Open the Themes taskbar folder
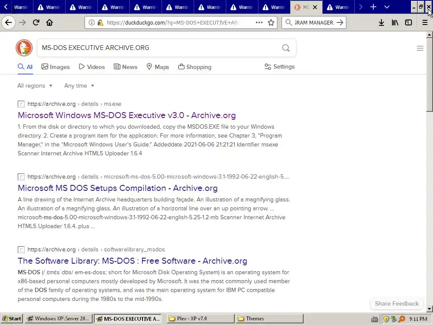 [x=270, y=319]
